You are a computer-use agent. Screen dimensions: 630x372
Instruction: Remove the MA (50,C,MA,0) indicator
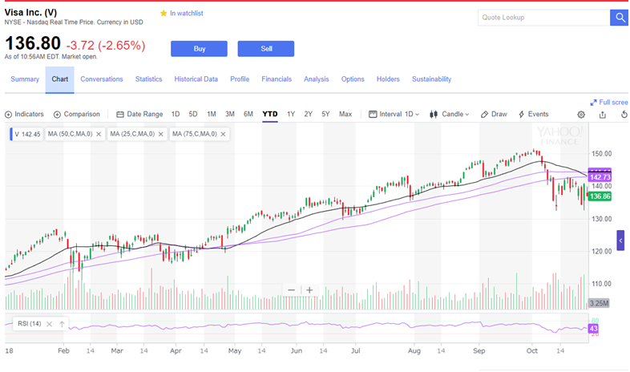[99, 134]
